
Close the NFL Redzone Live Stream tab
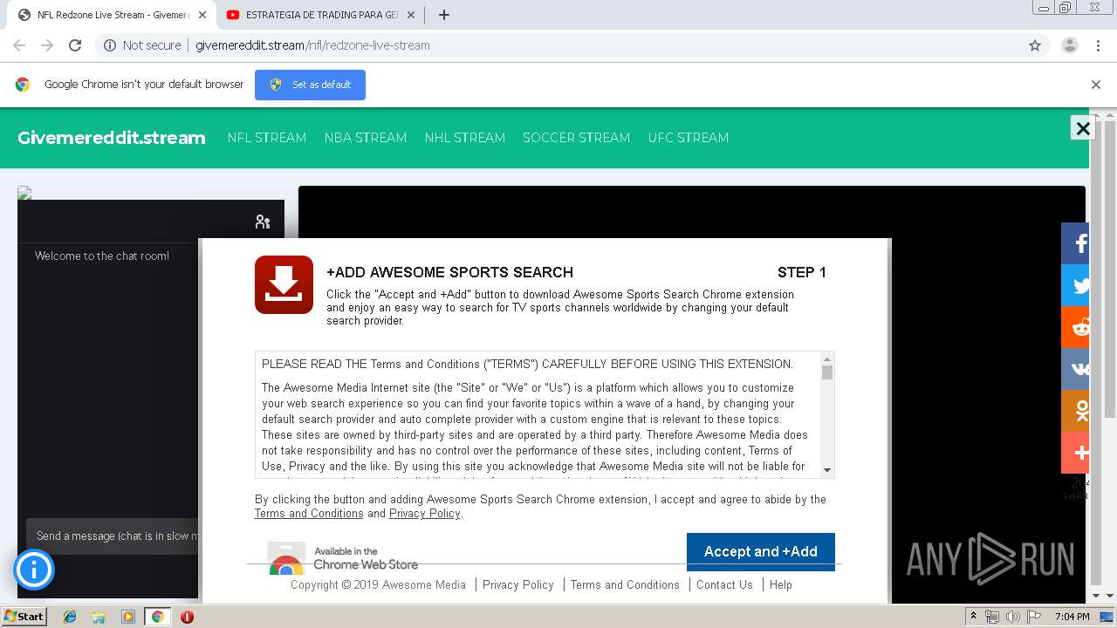[x=202, y=15]
